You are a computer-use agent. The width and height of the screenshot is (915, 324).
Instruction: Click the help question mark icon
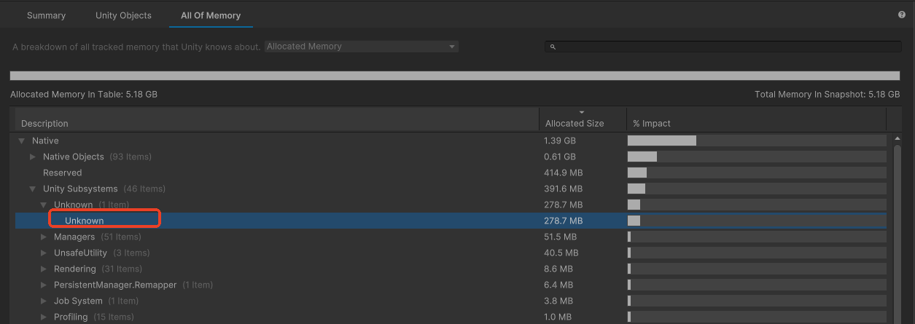pos(902,15)
